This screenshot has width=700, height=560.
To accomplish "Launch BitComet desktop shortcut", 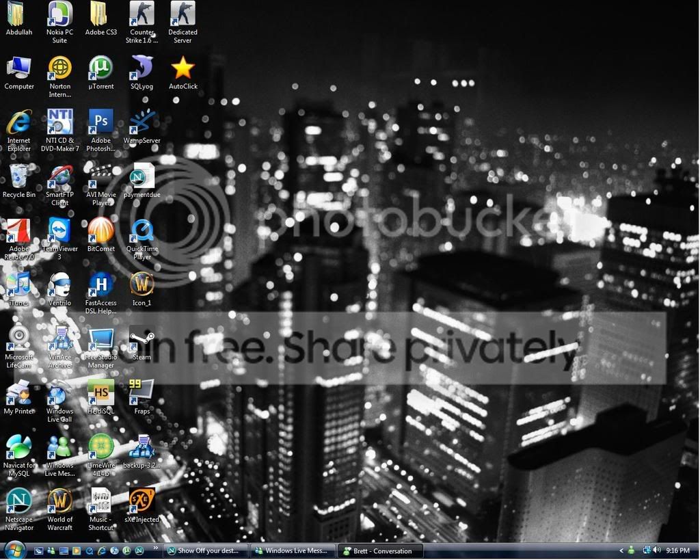I will (x=101, y=235).
